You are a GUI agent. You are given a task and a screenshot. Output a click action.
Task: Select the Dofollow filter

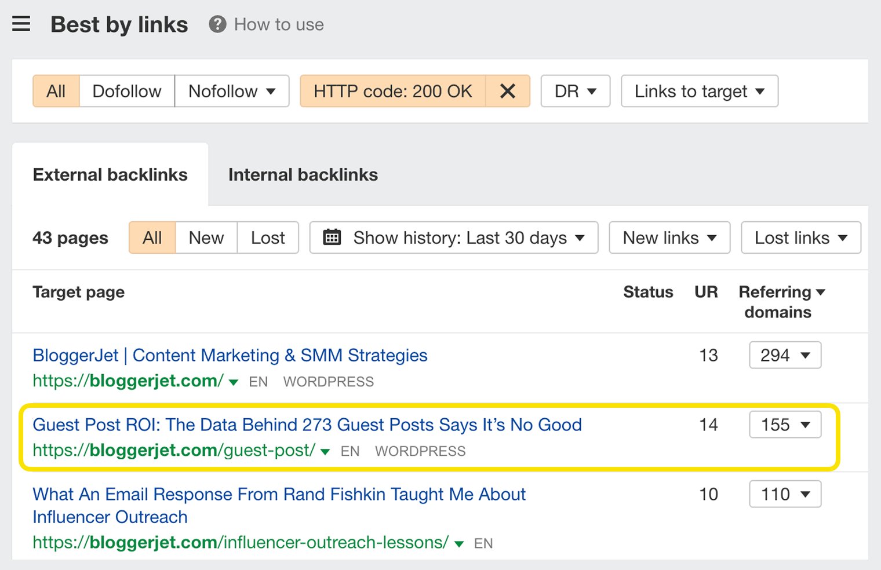click(126, 91)
